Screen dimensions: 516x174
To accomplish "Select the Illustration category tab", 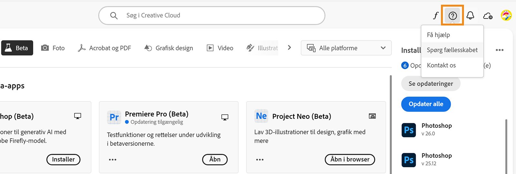I will tap(262, 48).
